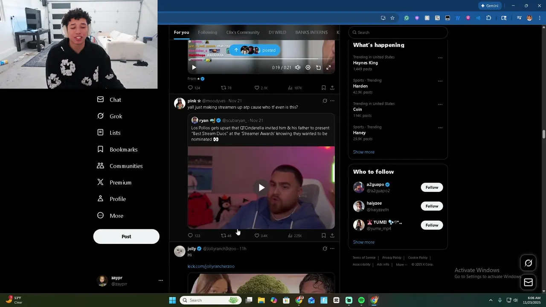Open account menu dots beside zaypr

pyautogui.click(x=161, y=281)
